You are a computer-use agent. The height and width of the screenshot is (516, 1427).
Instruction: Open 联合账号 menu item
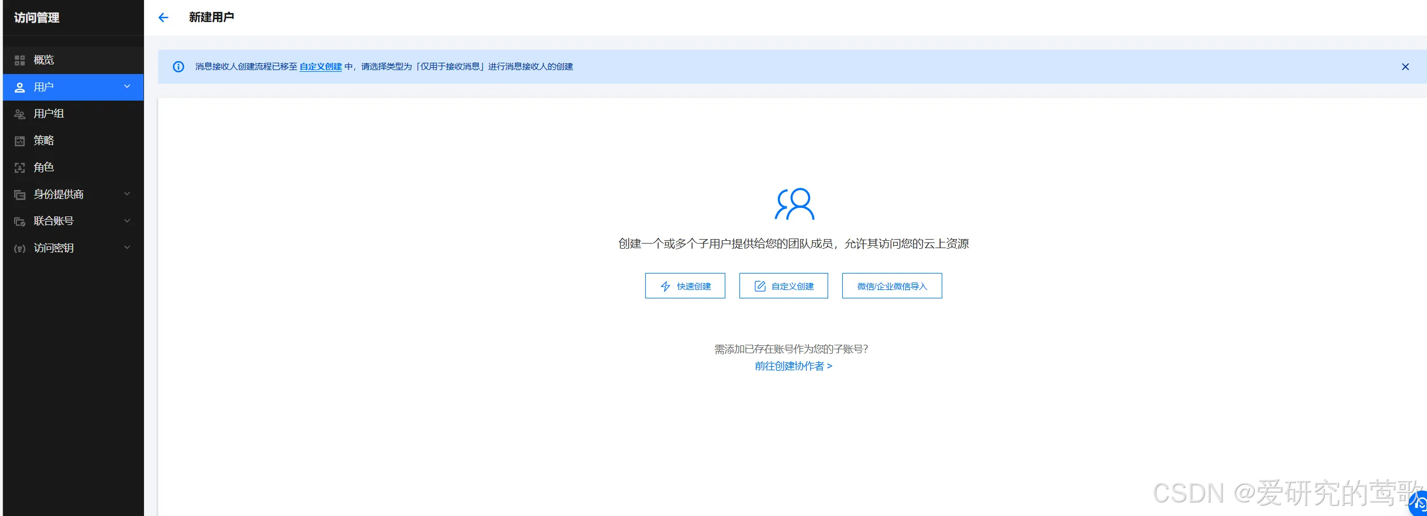(x=73, y=222)
